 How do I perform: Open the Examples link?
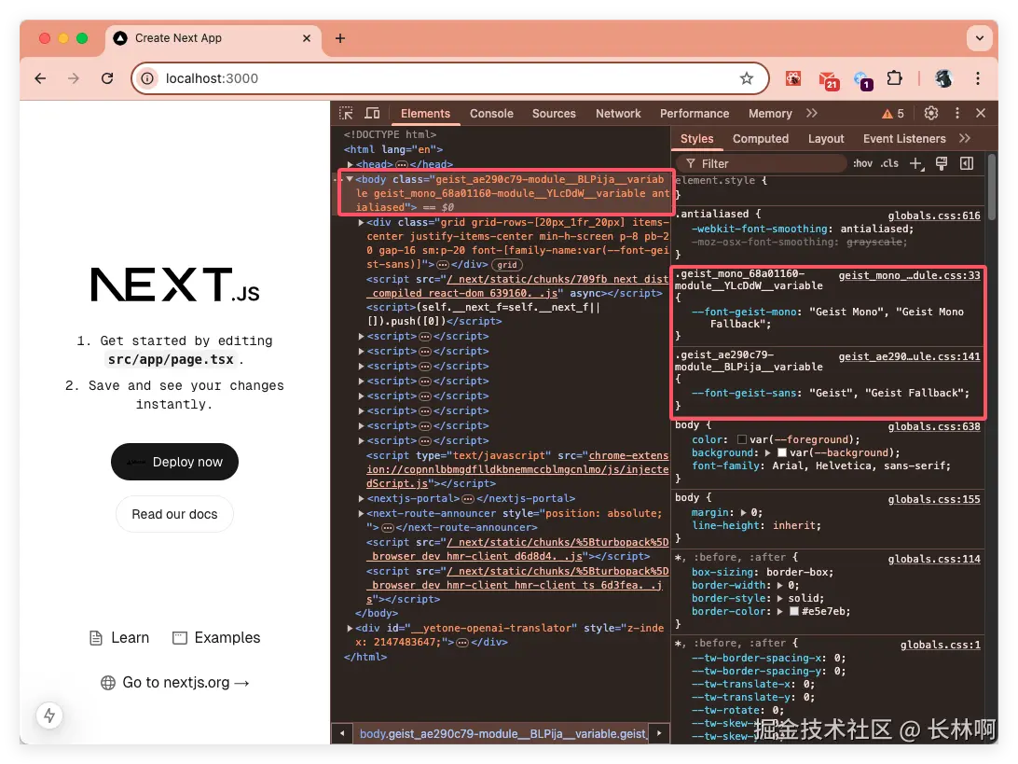(x=216, y=638)
